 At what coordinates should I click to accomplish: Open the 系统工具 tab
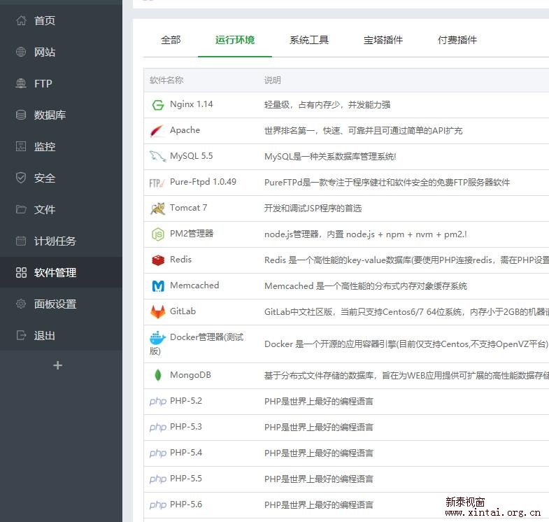pos(309,40)
